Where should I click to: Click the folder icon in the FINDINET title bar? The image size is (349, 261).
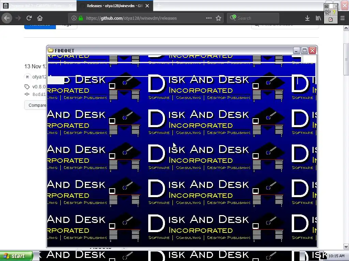51,50
